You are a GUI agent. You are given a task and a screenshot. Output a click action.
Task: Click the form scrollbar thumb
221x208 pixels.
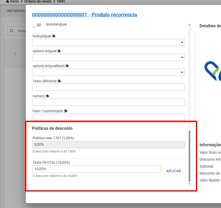tap(190, 156)
